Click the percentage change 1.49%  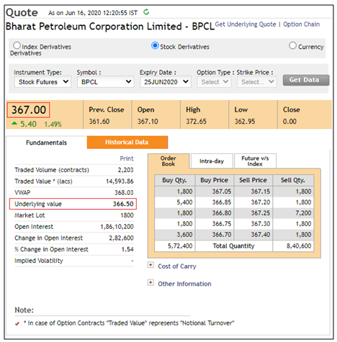(53, 124)
